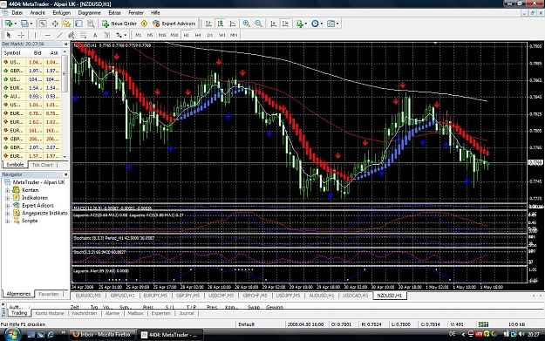
Task: Switch timeframe to M5
Action: 150,35
